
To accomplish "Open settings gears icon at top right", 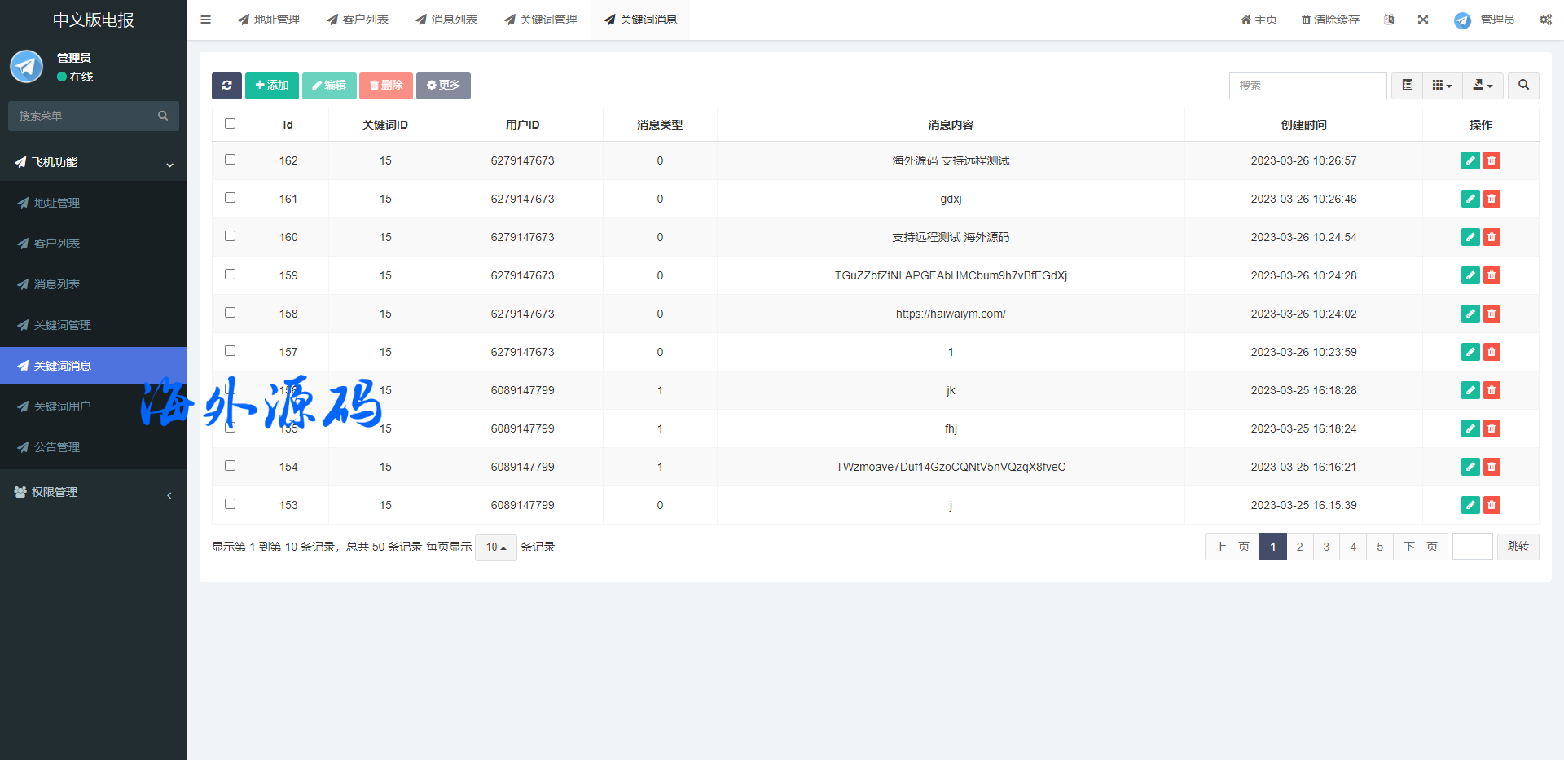I will (1545, 20).
